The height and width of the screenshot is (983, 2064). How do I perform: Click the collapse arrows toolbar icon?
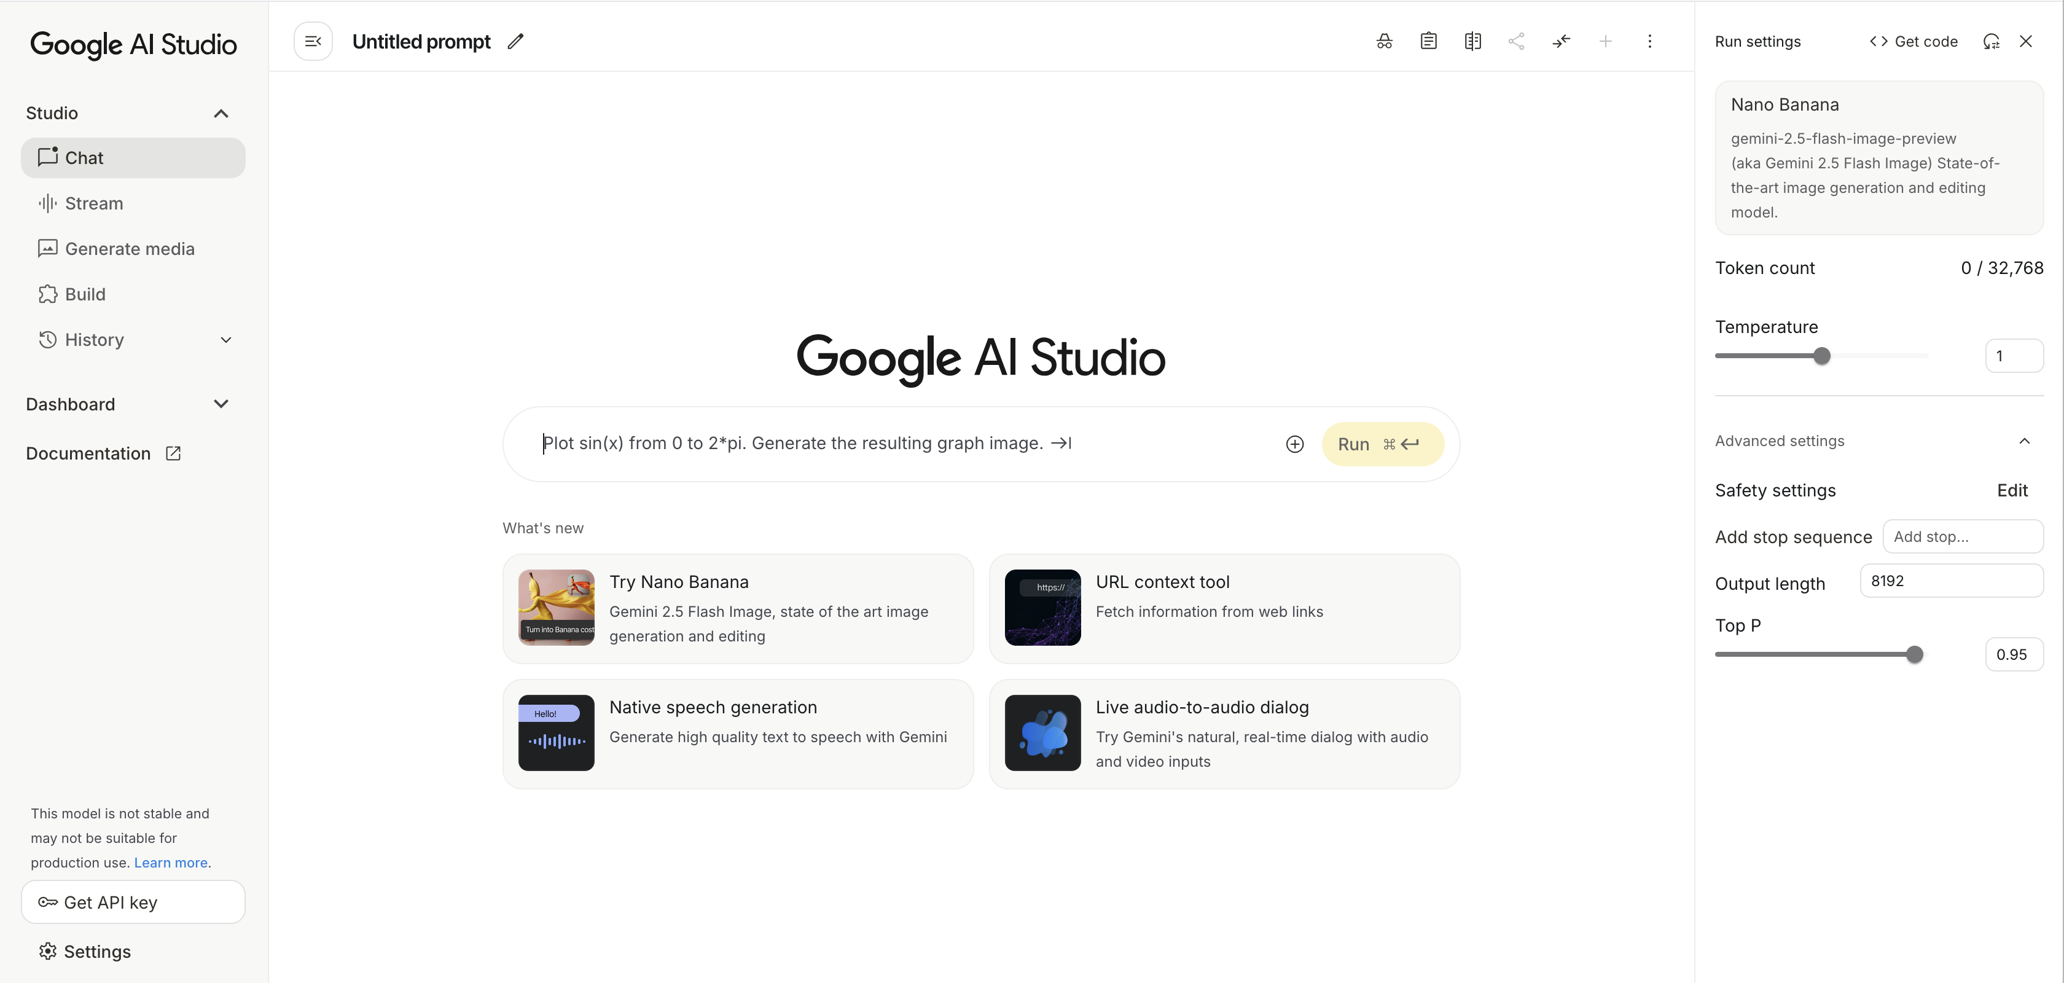tap(1561, 42)
